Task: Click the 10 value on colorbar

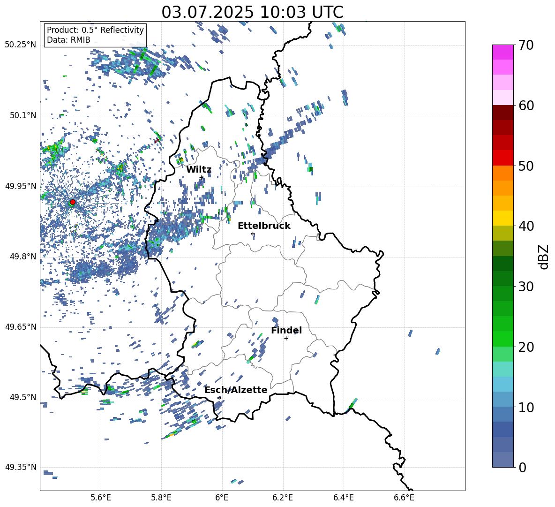Action: (526, 407)
